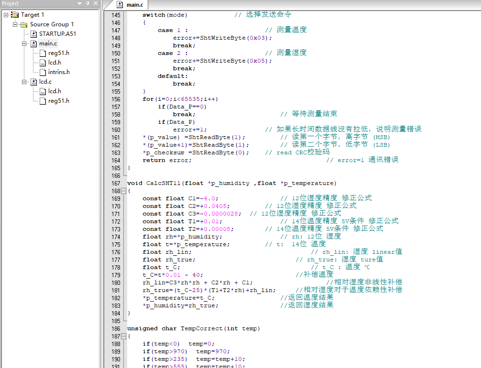Click the '// read CRC校验码' comment
The width and height of the screenshot is (481, 368).
[x=297, y=152]
